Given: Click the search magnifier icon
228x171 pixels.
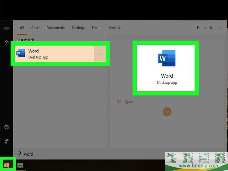Looking at the screenshot, I should coord(18,153).
